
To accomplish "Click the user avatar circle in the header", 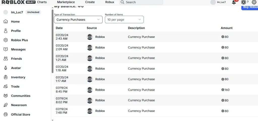I will click(213, 2).
